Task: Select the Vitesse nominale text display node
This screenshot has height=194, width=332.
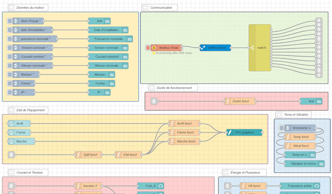Action: pos(108,65)
